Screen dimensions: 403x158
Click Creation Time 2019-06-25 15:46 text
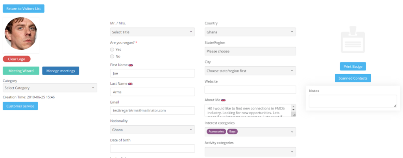(x=28, y=97)
